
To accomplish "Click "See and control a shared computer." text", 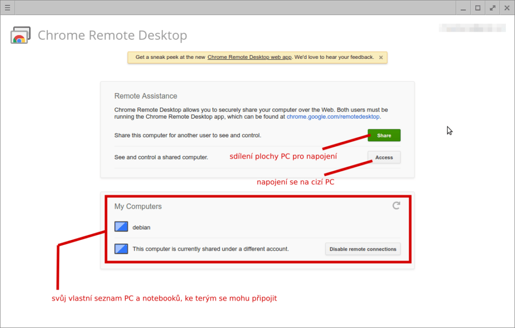I will click(x=161, y=157).
